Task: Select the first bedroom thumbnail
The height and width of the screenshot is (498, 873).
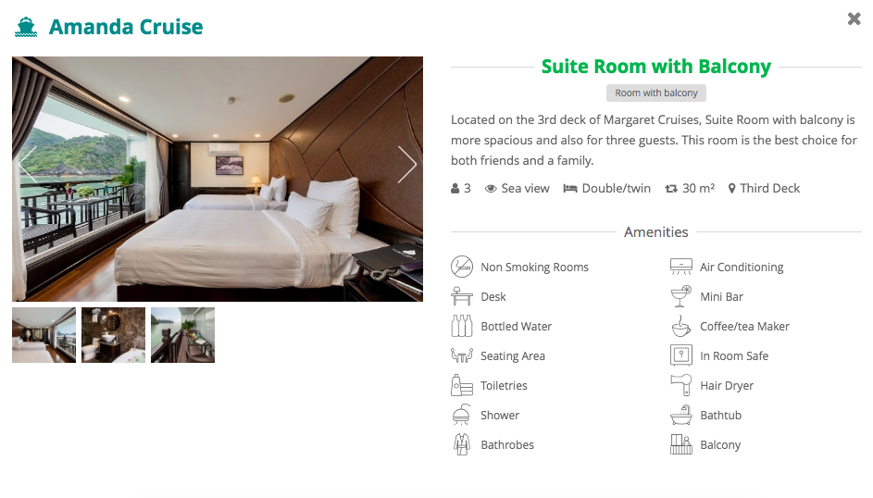Action: click(x=44, y=335)
